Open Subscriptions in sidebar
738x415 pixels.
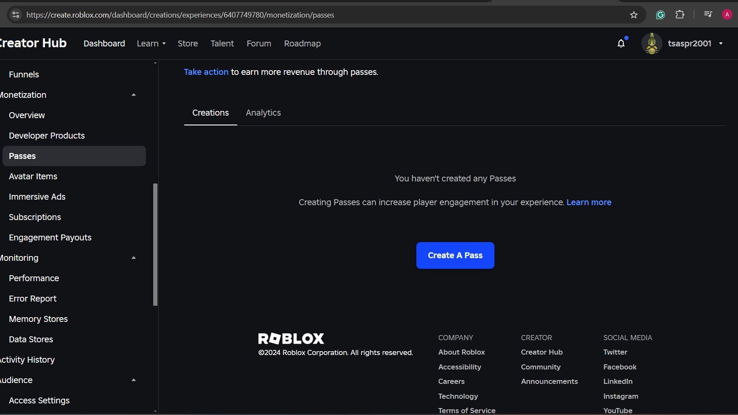pyautogui.click(x=35, y=217)
